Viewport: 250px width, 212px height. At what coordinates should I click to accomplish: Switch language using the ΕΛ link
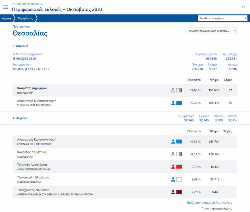click(243, 7)
